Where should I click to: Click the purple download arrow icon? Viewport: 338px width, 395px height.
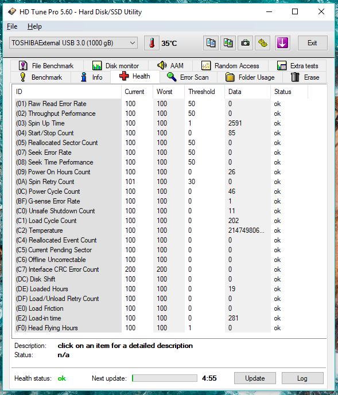pos(282,43)
